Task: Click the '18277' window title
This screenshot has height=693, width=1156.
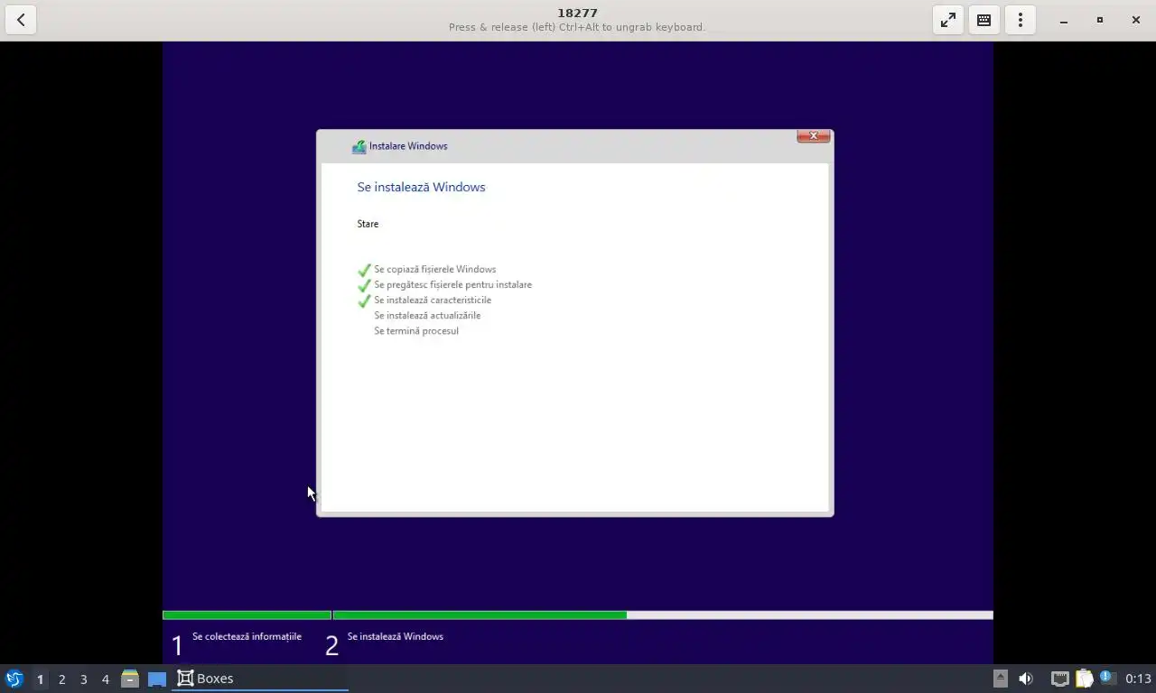Action: (x=577, y=13)
